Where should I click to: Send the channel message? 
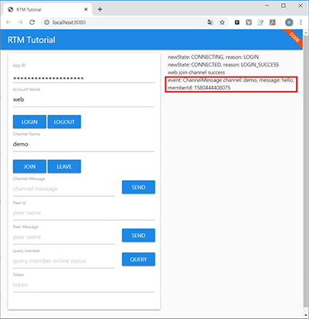point(138,187)
